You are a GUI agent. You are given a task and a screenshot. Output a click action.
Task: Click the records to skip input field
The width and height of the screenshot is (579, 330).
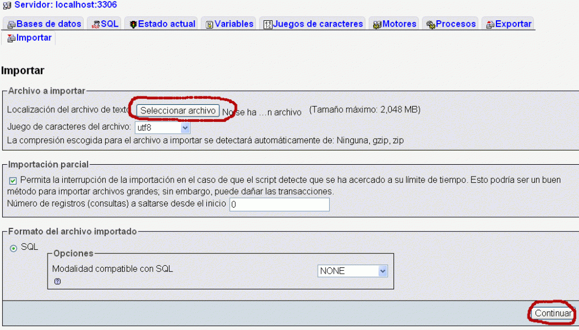tap(279, 204)
